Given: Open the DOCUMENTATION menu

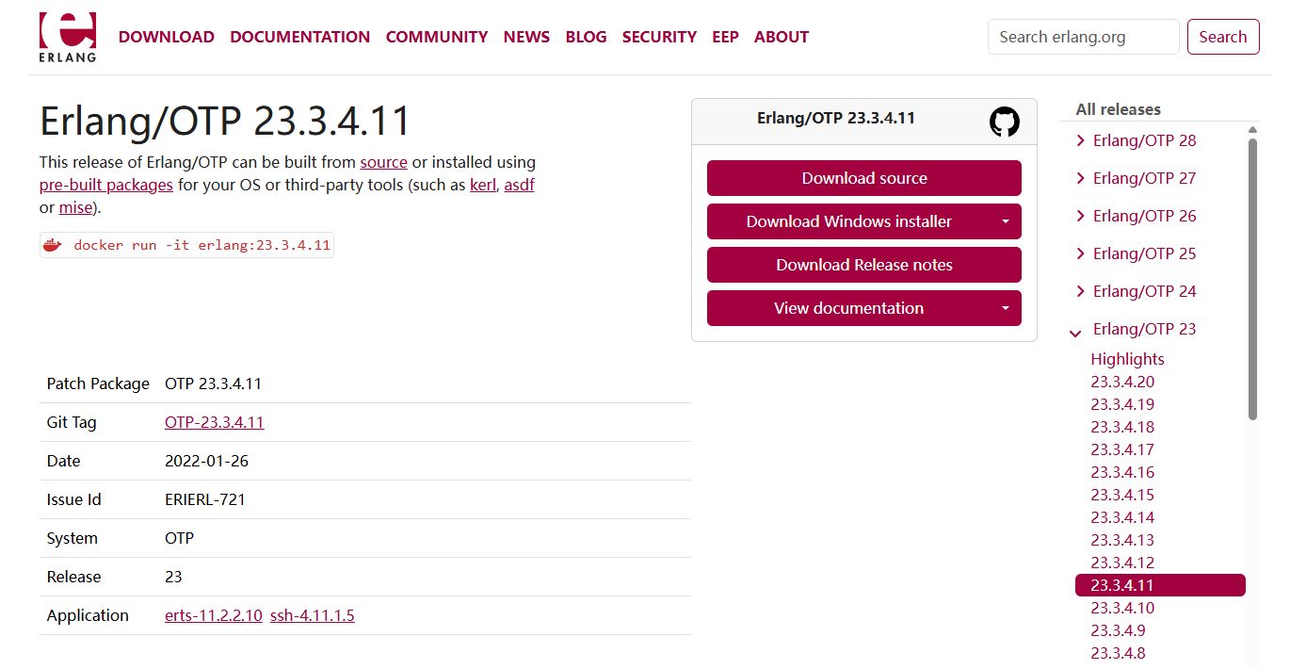Looking at the screenshot, I should [299, 37].
